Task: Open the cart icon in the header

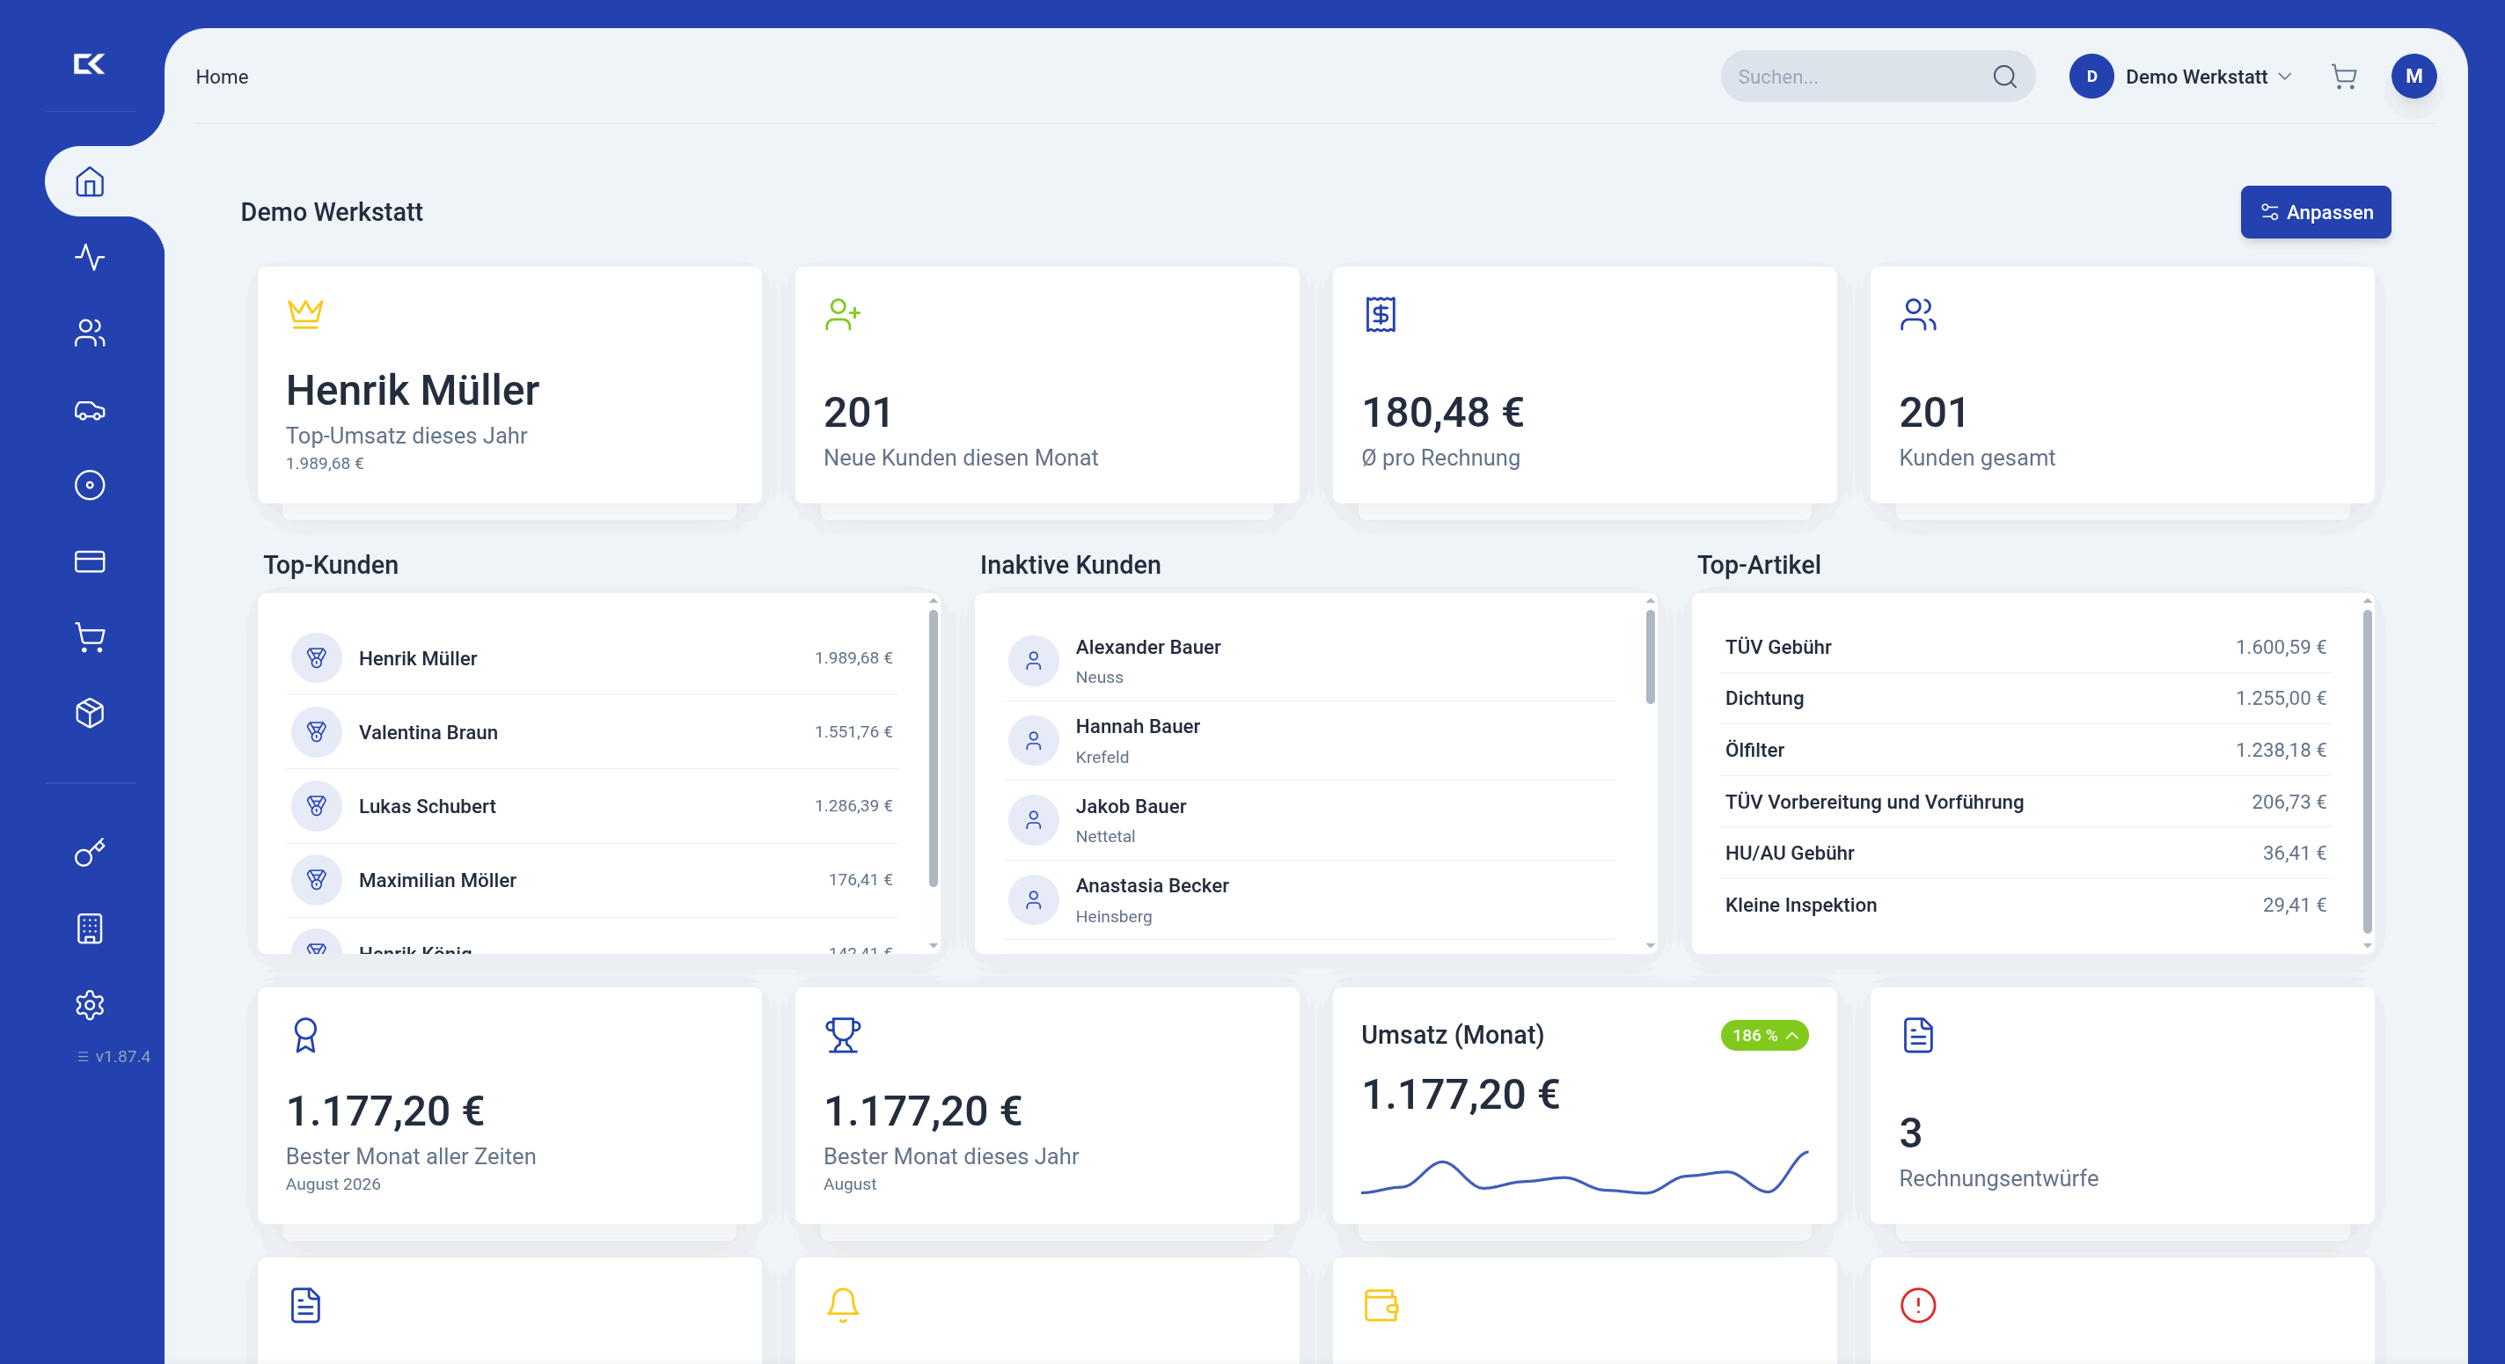Action: [x=2344, y=77]
